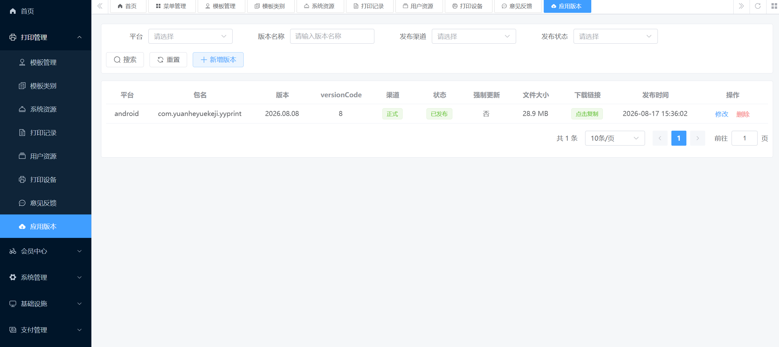Expand the 系统管理 sidebar group

click(x=46, y=277)
